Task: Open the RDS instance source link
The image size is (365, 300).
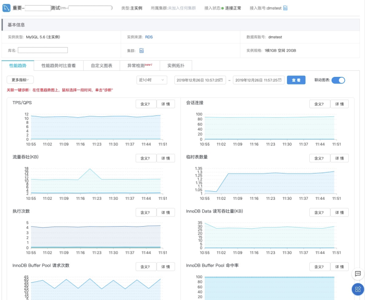Action: [149, 37]
